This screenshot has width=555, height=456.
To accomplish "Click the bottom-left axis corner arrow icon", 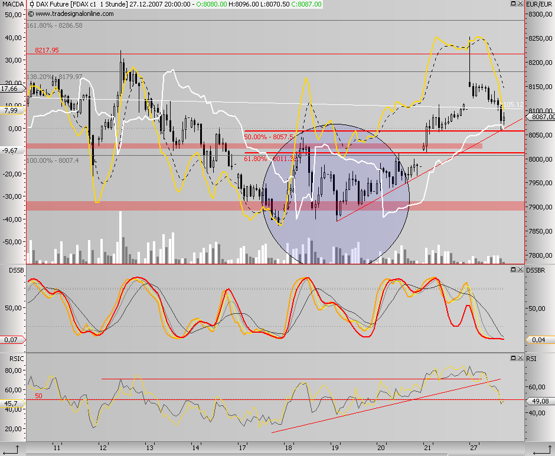I will click(x=11, y=450).
